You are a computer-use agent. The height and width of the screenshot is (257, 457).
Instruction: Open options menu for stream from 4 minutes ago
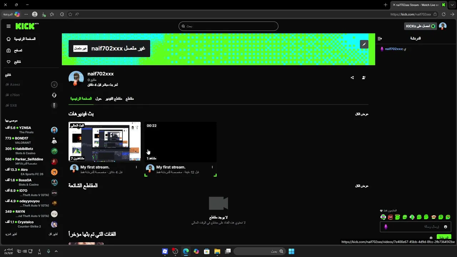(136, 167)
